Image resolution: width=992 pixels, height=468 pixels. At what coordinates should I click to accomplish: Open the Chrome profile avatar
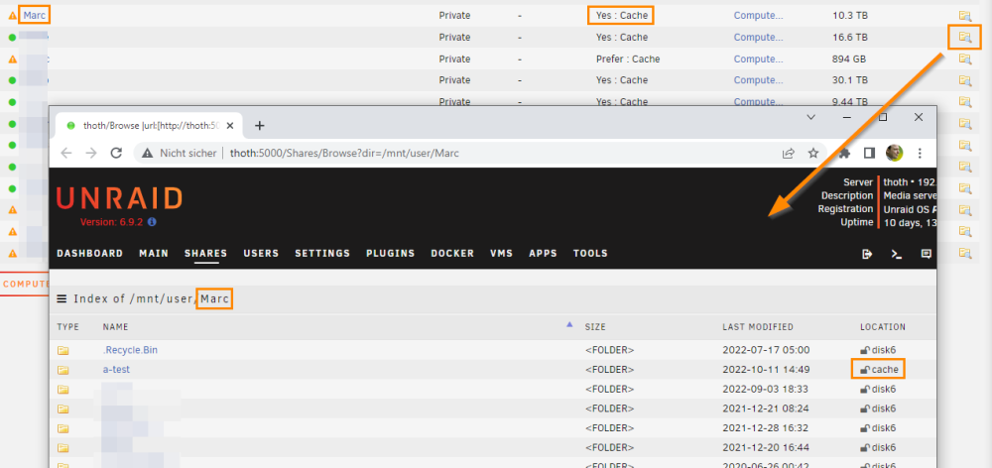click(x=894, y=153)
